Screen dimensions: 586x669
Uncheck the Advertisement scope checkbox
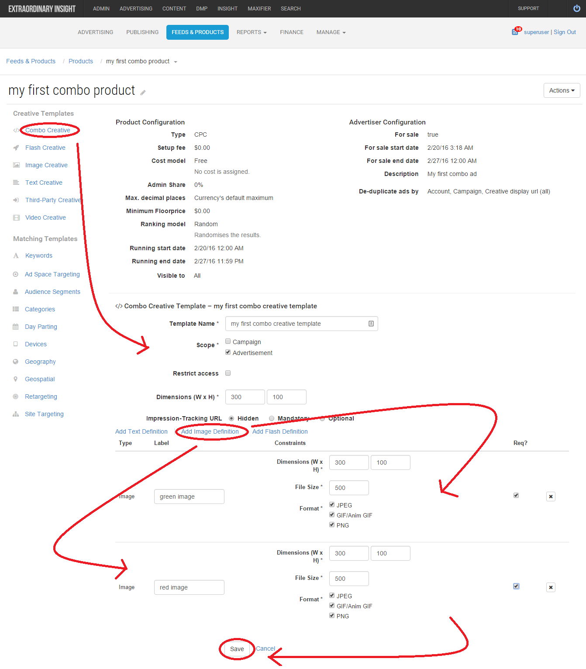pyautogui.click(x=228, y=352)
